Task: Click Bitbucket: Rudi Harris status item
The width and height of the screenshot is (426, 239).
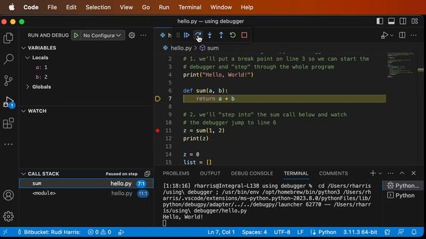Action: point(49,232)
